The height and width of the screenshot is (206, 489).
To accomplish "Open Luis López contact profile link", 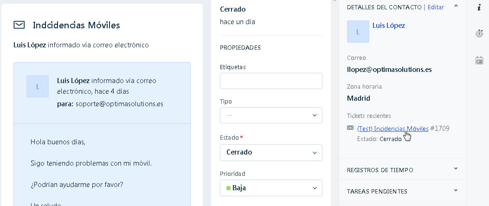I will pos(389,26).
